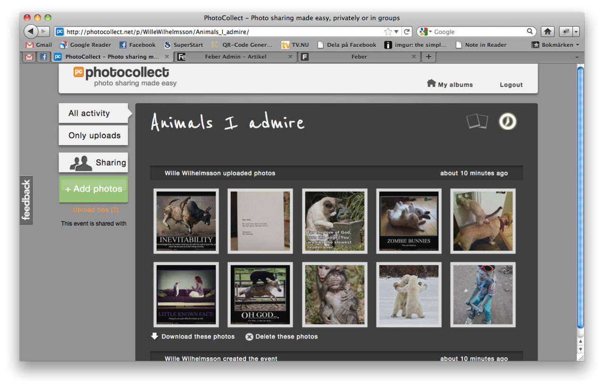Switch to timeline view using clock icon
Screen dimensions: 604x388
(507, 121)
